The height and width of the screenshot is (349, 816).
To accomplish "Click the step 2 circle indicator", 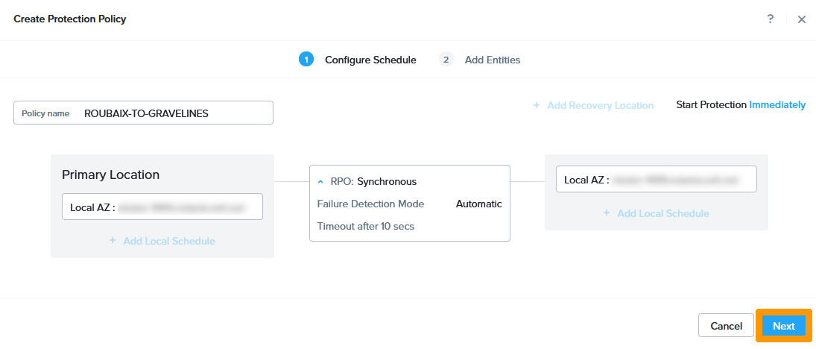I will [x=446, y=60].
